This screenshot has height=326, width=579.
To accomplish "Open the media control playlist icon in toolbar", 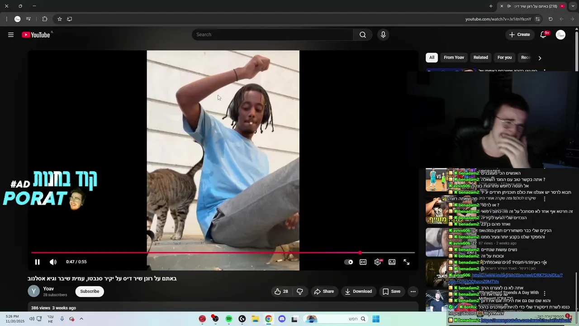I will click(28, 19).
